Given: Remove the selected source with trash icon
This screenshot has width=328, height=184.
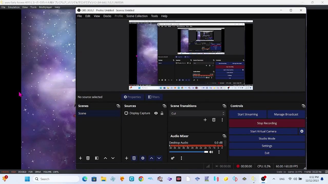Looking at the screenshot, I should (134, 158).
